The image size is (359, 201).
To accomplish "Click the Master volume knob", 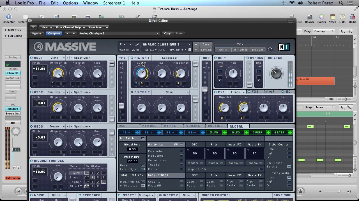I will 276,74.
